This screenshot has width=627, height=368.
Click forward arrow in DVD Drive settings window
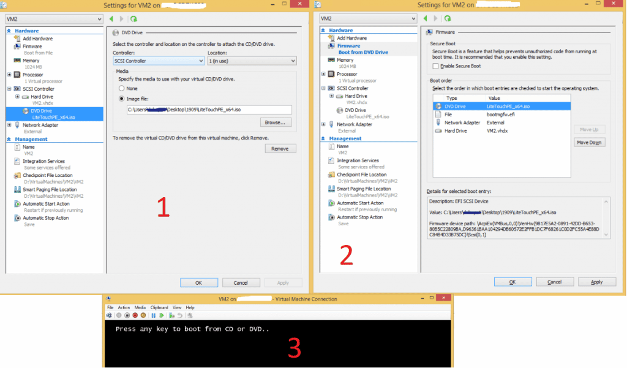(122, 19)
